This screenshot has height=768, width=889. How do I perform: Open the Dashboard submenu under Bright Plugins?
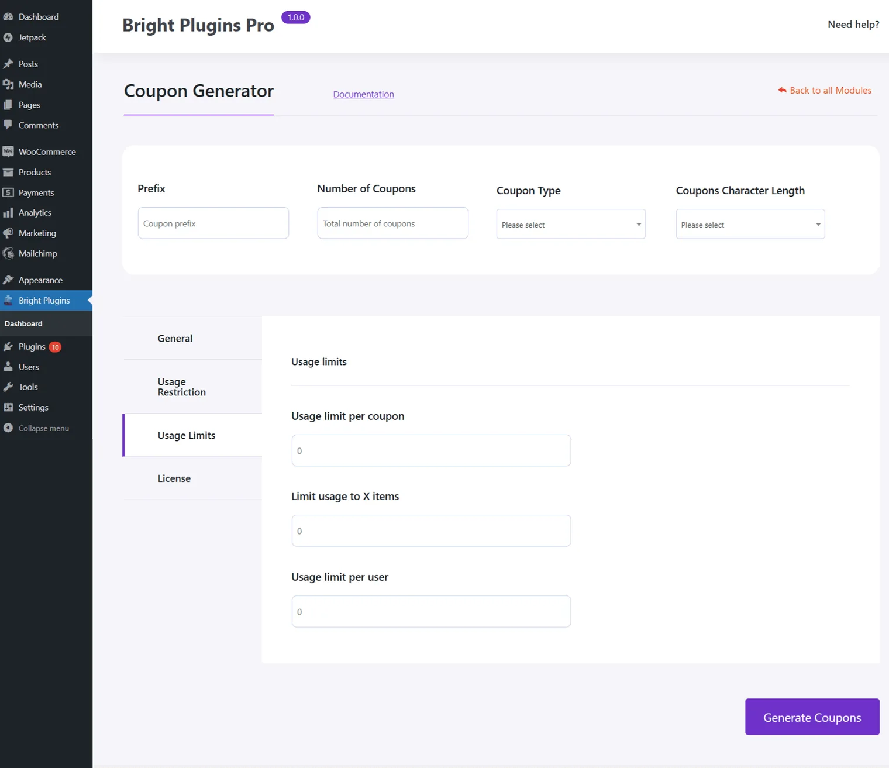coord(23,323)
